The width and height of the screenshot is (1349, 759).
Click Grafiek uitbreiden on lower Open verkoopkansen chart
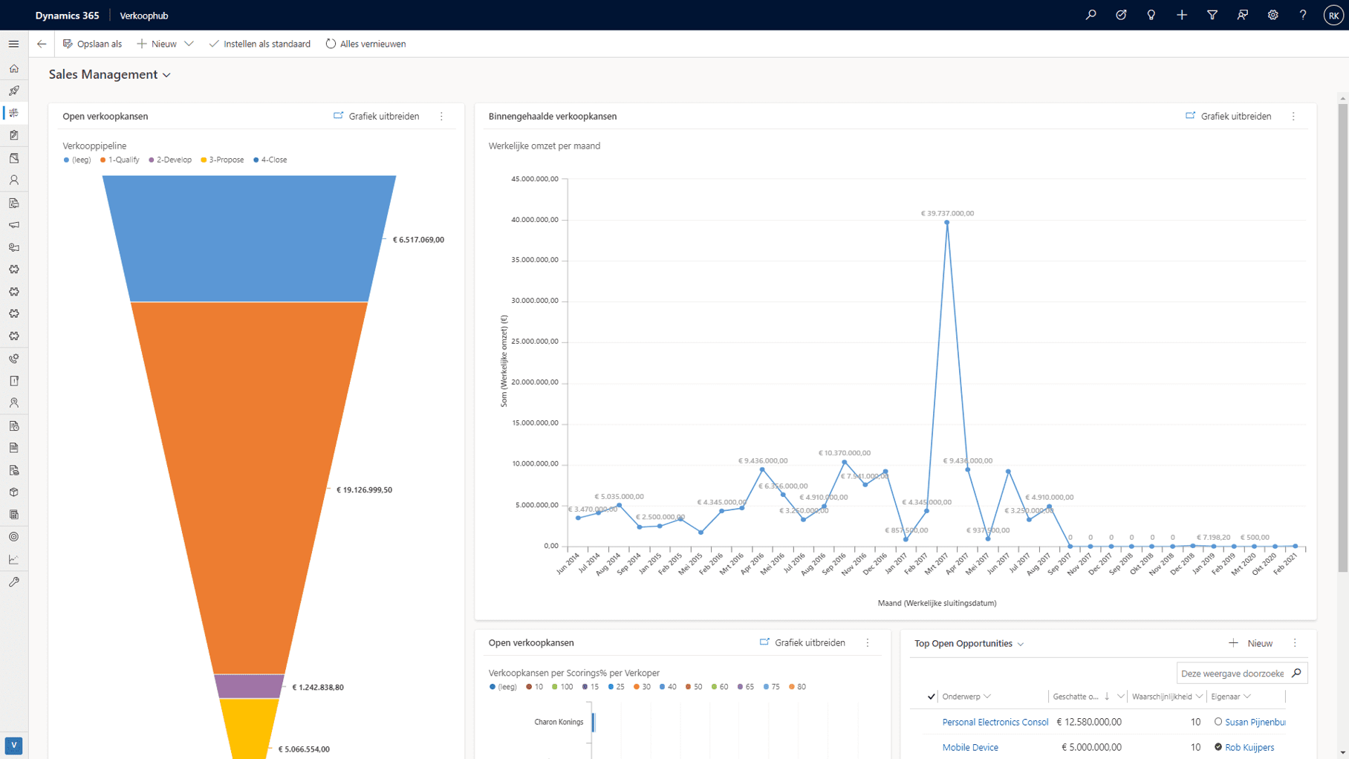802,643
